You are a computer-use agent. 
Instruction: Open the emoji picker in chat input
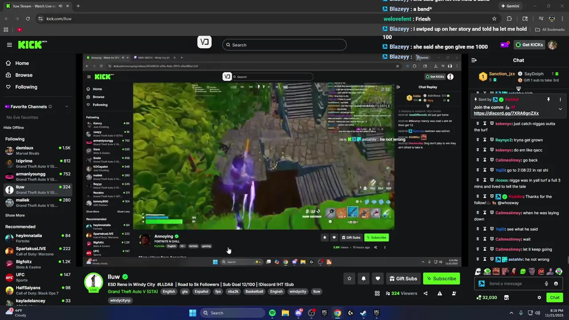[x=556, y=284]
